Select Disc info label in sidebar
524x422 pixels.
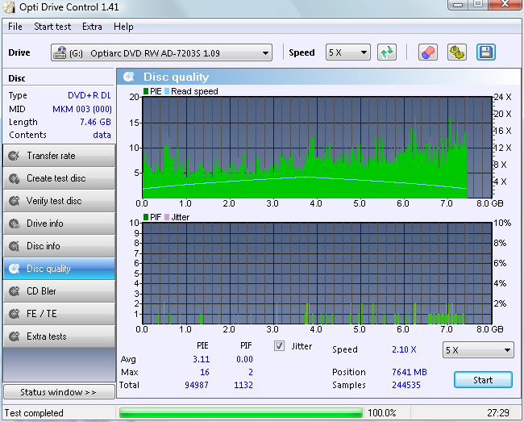[x=44, y=246]
